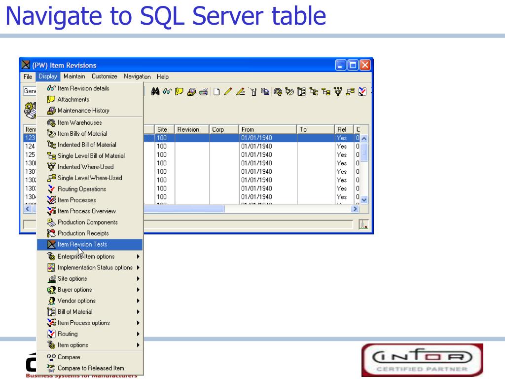Expand Item options submenu

point(90,345)
